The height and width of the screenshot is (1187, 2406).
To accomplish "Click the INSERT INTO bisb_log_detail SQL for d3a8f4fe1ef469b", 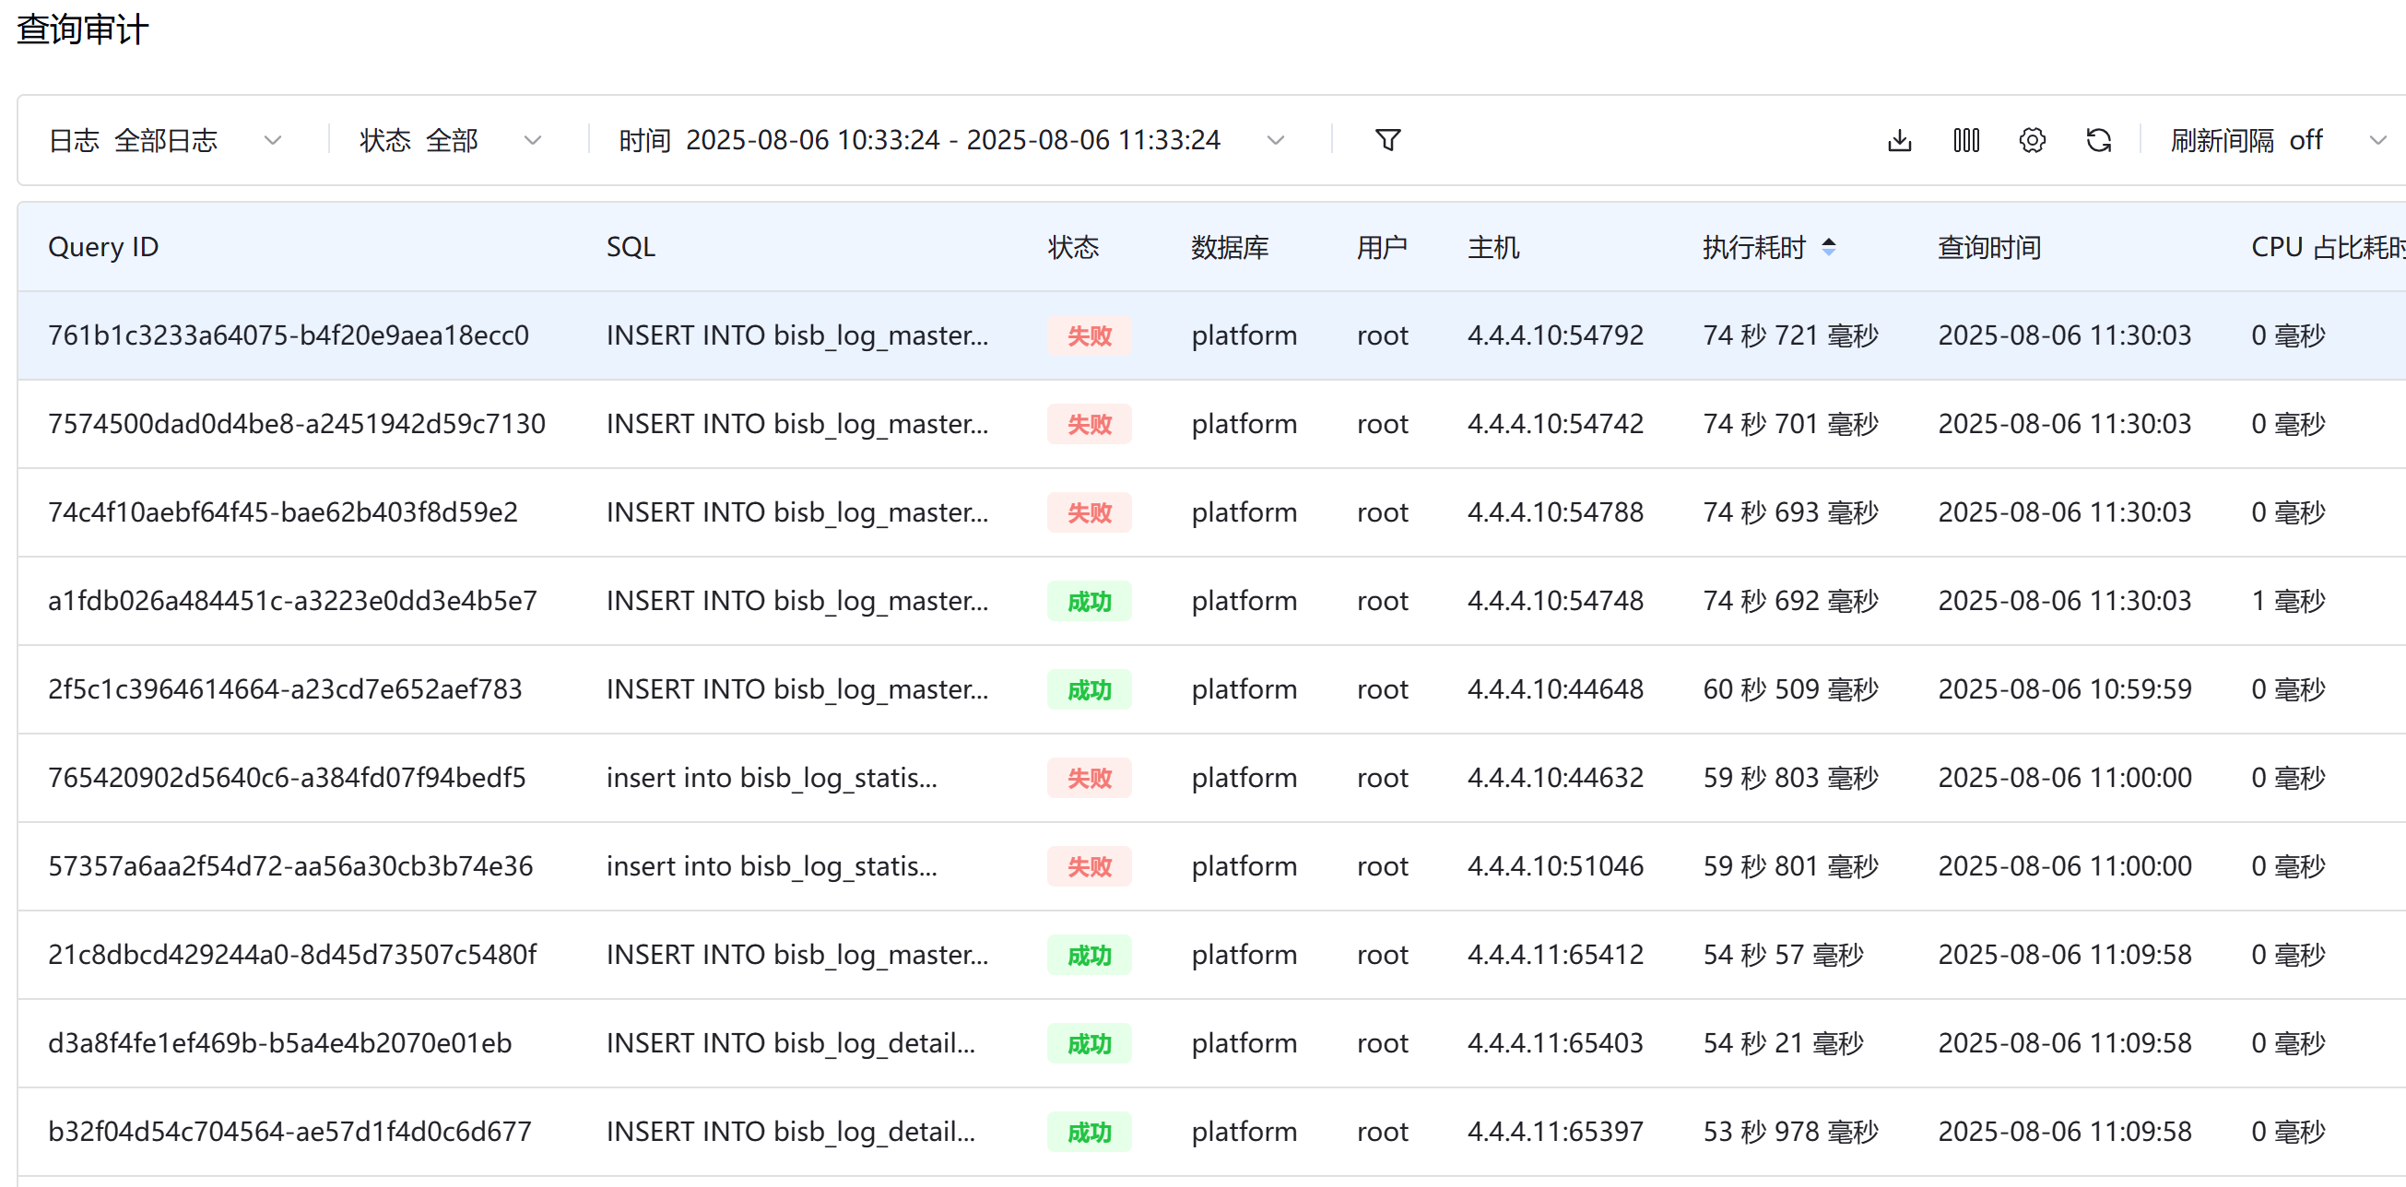I will (x=790, y=1043).
